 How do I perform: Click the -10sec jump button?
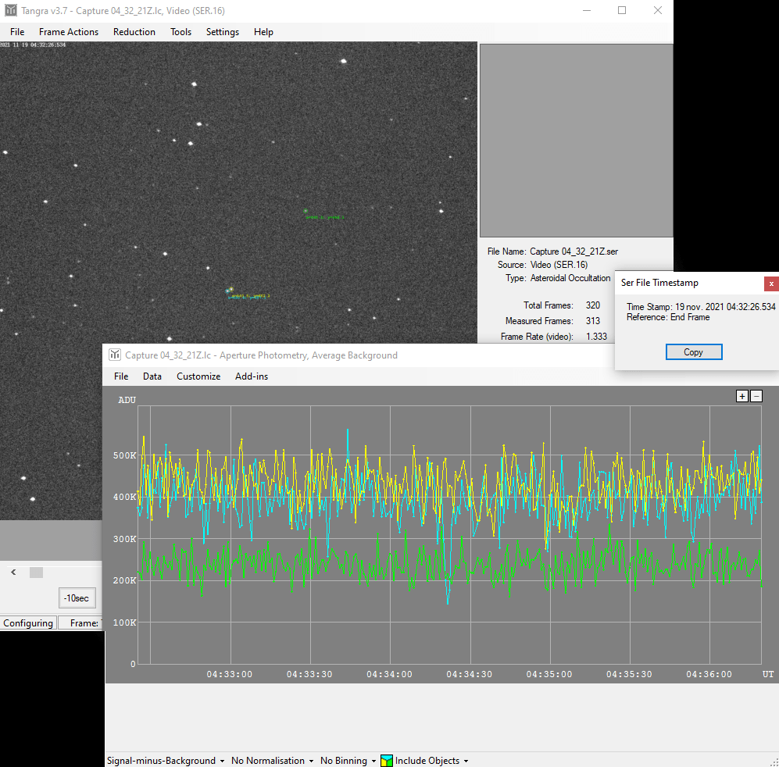[x=77, y=598]
